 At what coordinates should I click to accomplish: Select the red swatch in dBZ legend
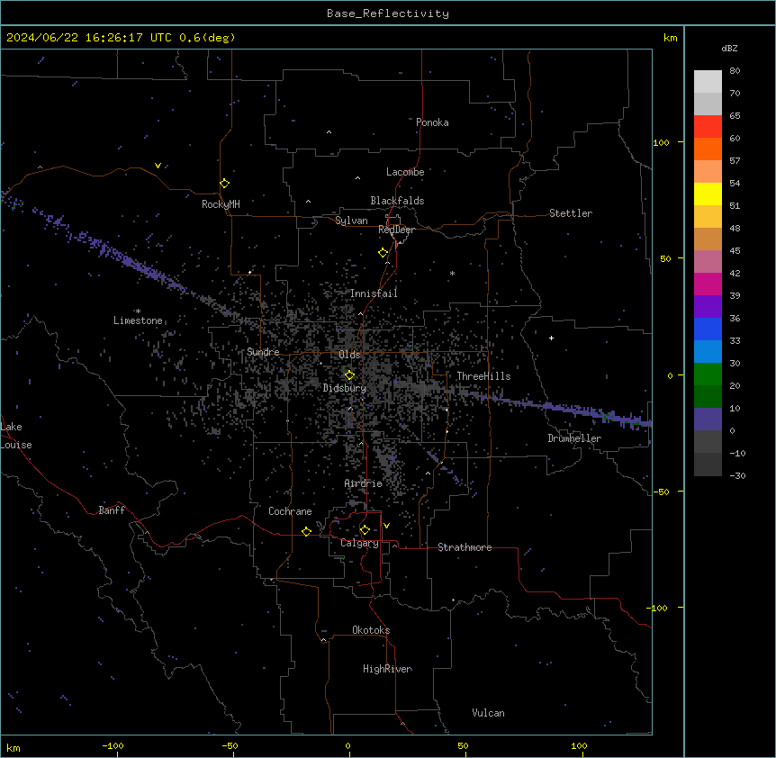708,127
